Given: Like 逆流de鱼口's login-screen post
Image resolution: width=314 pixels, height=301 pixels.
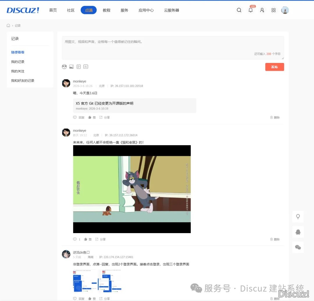Looking at the screenshot, I should coord(92,299).
